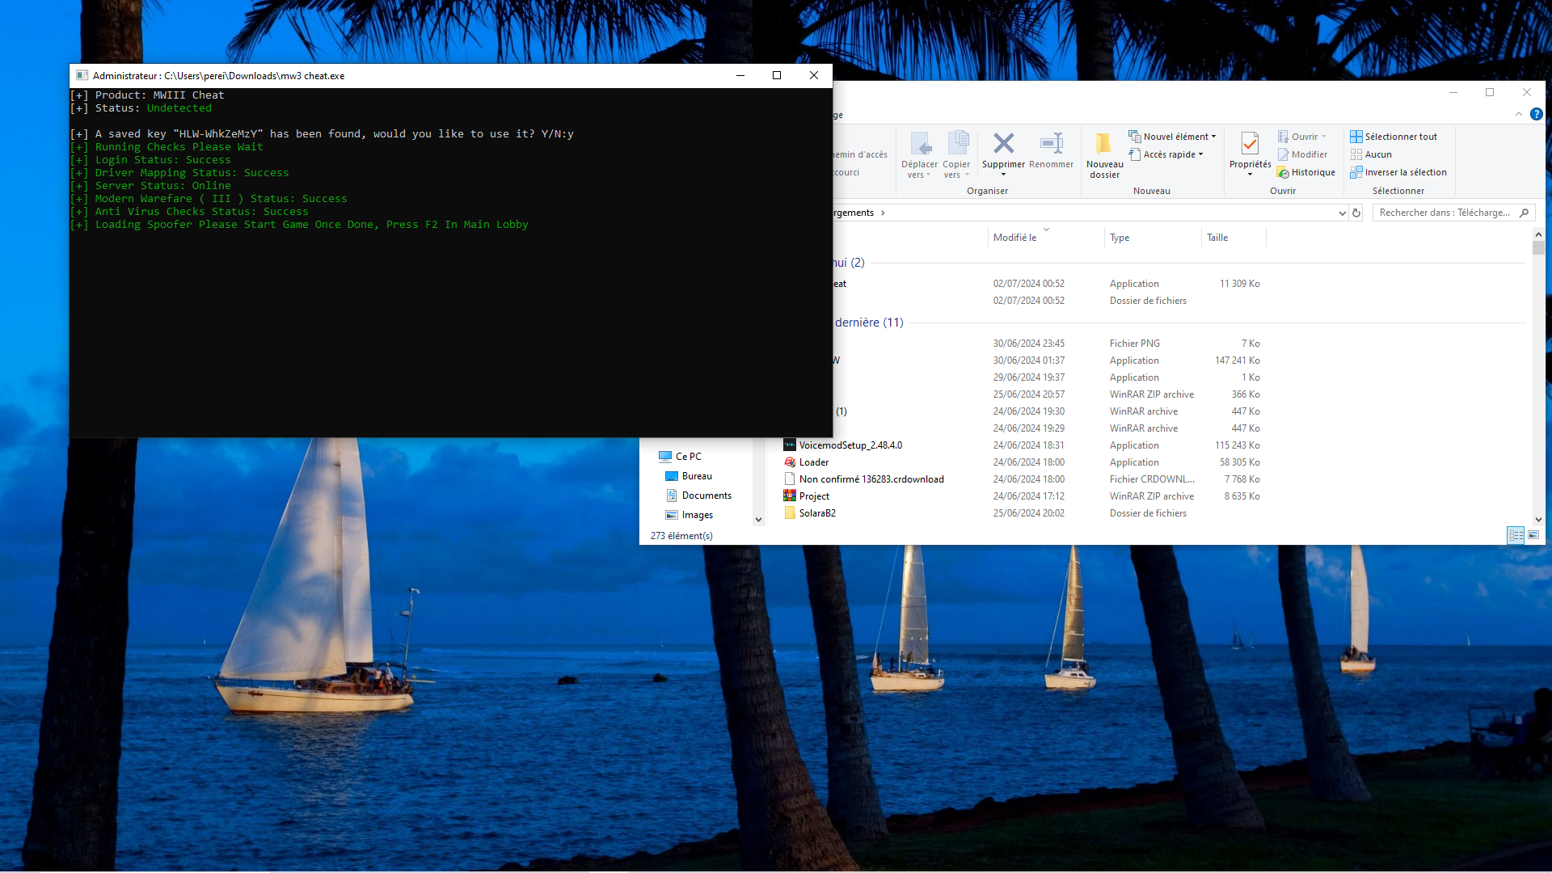Switch to large icons view toggle
This screenshot has height=873, width=1552.
click(1533, 535)
